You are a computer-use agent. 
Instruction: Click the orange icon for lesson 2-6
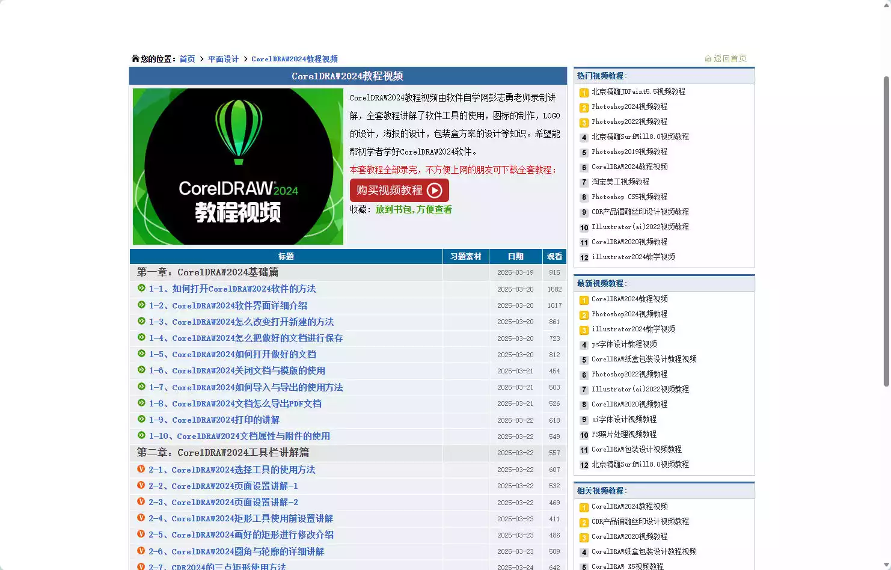point(141,551)
